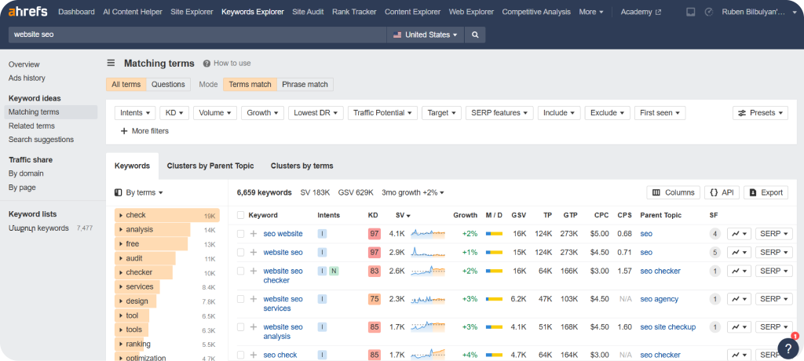Click the M/D bar for seo website
The width and height of the screenshot is (804, 361).
tap(495, 234)
